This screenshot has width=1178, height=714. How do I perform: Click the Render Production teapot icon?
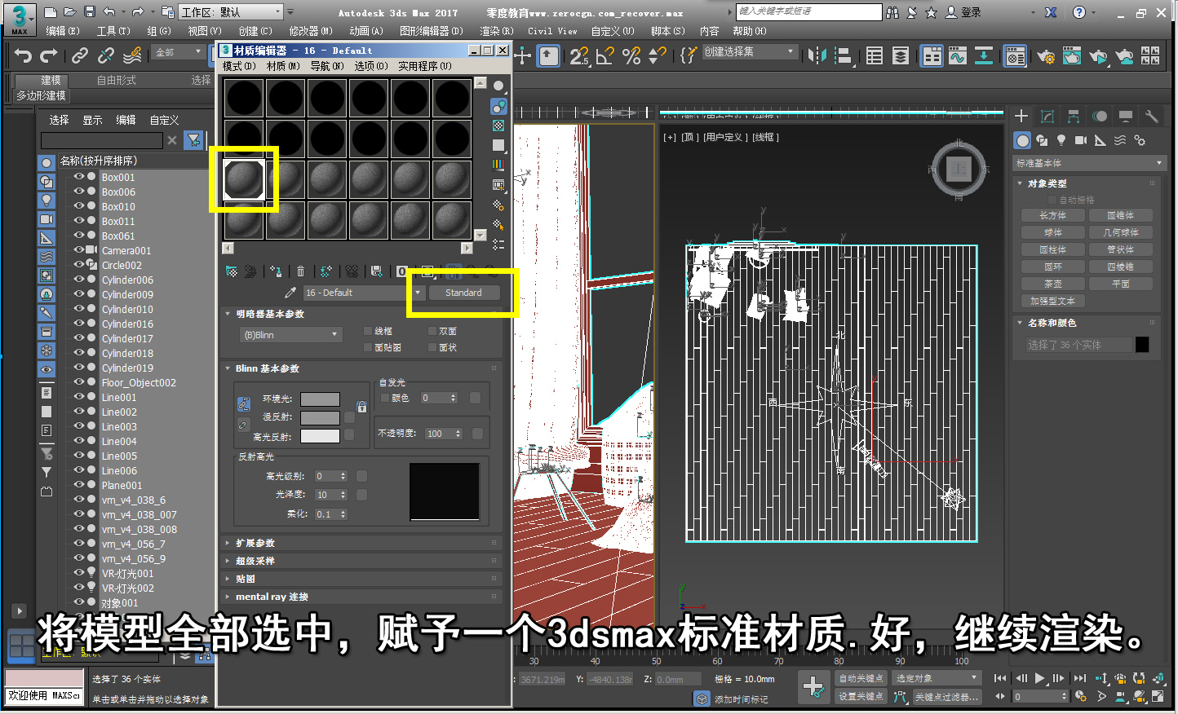[x=1098, y=56]
